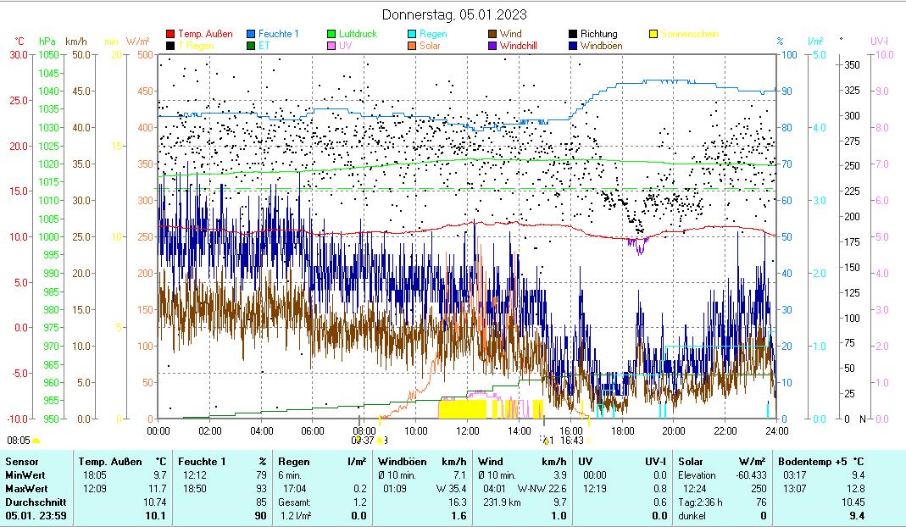Click the purple Windchill legend swatch
Viewport: 906px width, 527px height.
coord(492,46)
